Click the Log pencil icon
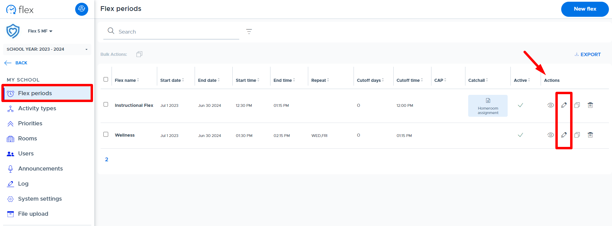Image resolution: width=612 pixels, height=226 pixels. coord(11,184)
